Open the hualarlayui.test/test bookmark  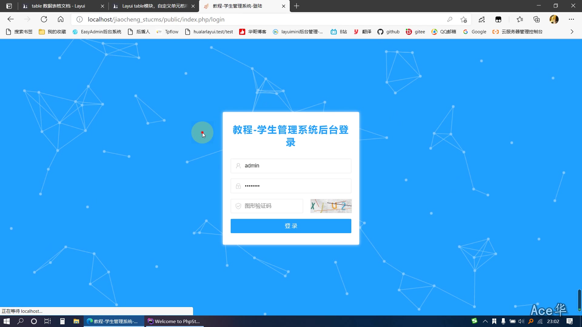pos(209,32)
